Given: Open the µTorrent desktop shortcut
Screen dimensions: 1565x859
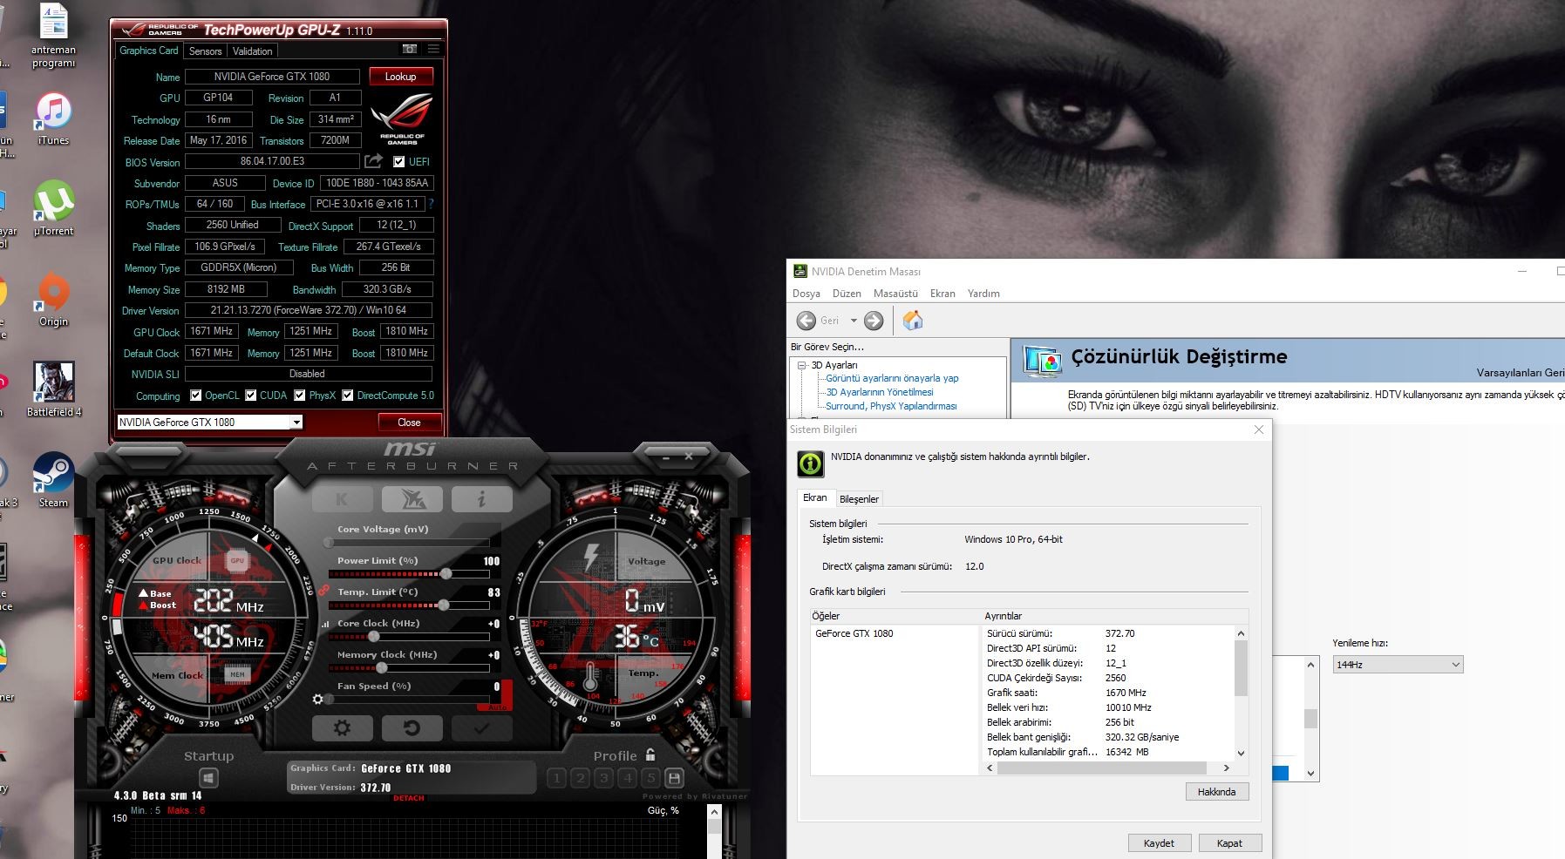Looking at the screenshot, I should (53, 208).
